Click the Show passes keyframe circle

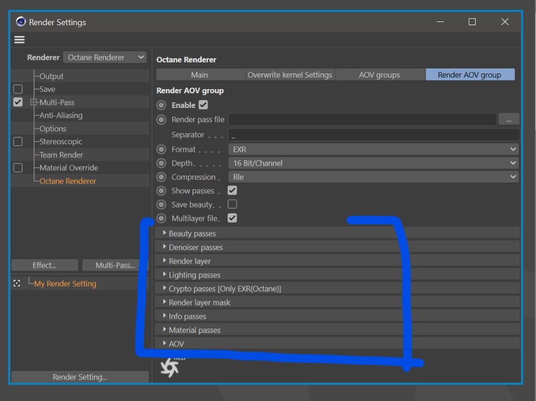[162, 191]
